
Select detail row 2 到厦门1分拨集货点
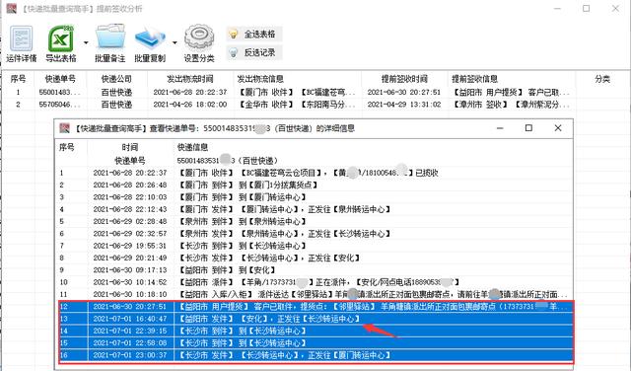click(314, 185)
